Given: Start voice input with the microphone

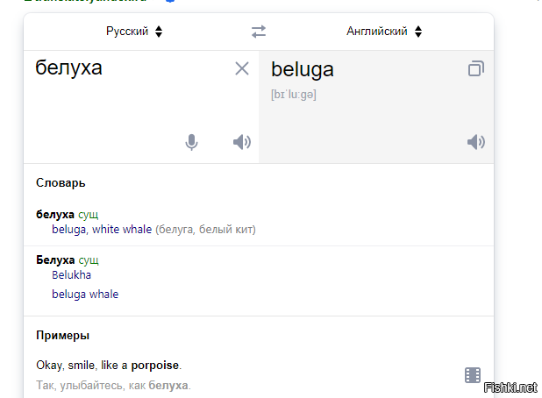Looking at the screenshot, I should pyautogui.click(x=192, y=142).
